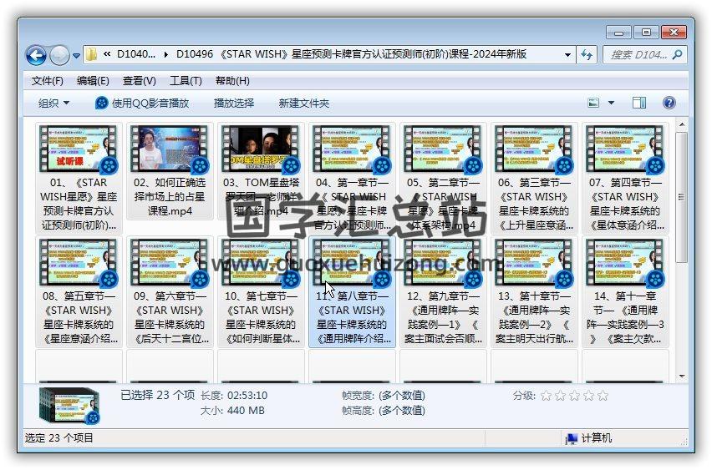Click the Back navigation arrow button
This screenshot has width=712, height=470.
(x=36, y=55)
